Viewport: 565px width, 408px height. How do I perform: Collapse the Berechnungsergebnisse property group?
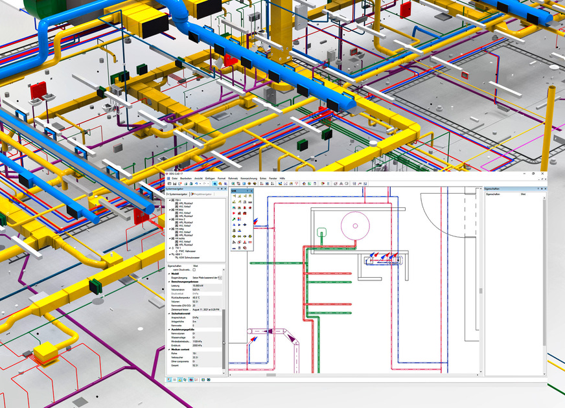[x=169, y=282]
